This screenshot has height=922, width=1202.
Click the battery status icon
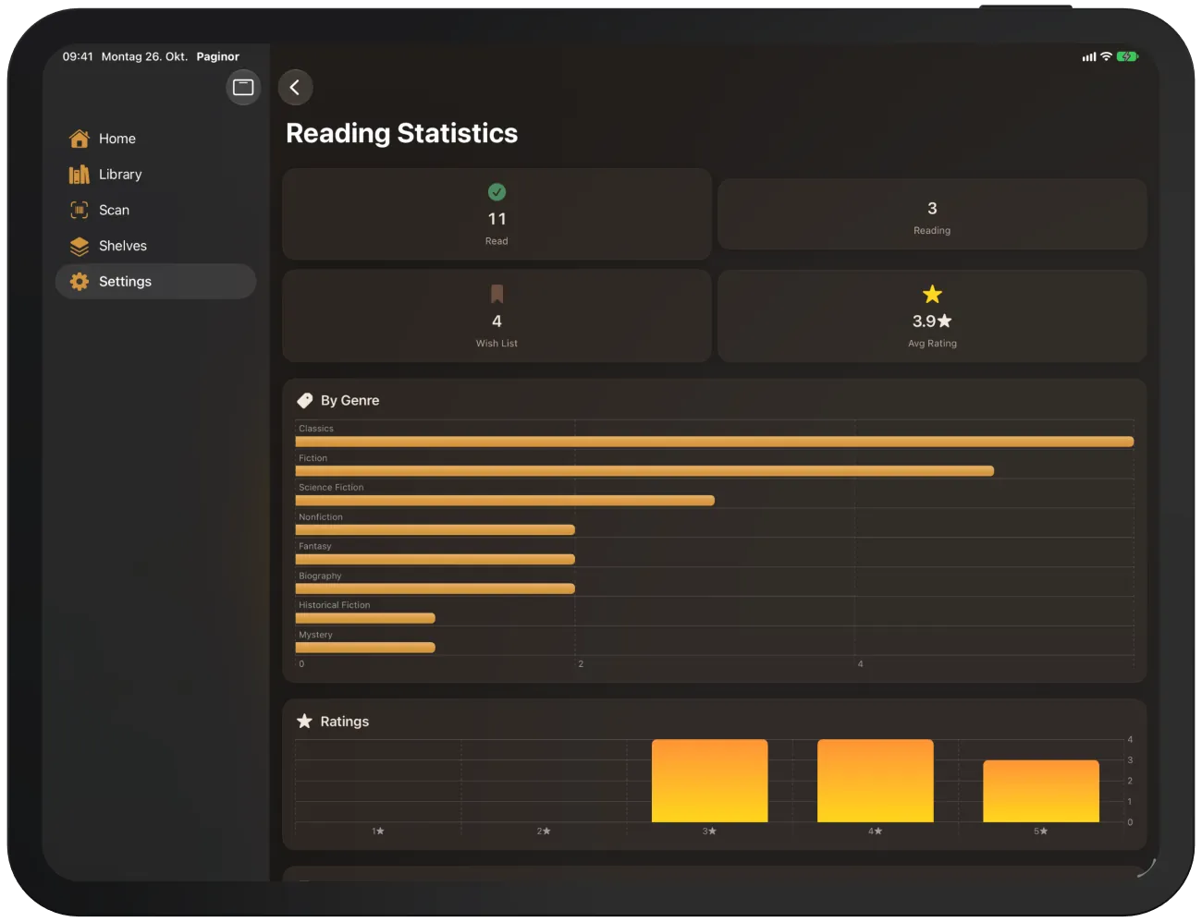tap(1127, 57)
